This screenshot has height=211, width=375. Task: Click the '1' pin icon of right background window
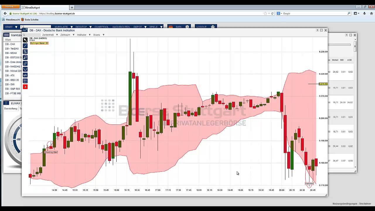point(346,35)
